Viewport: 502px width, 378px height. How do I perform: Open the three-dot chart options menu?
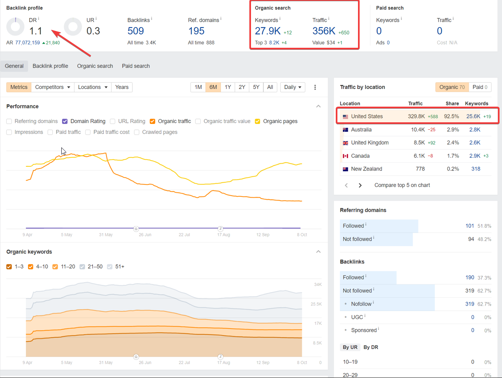pos(315,87)
